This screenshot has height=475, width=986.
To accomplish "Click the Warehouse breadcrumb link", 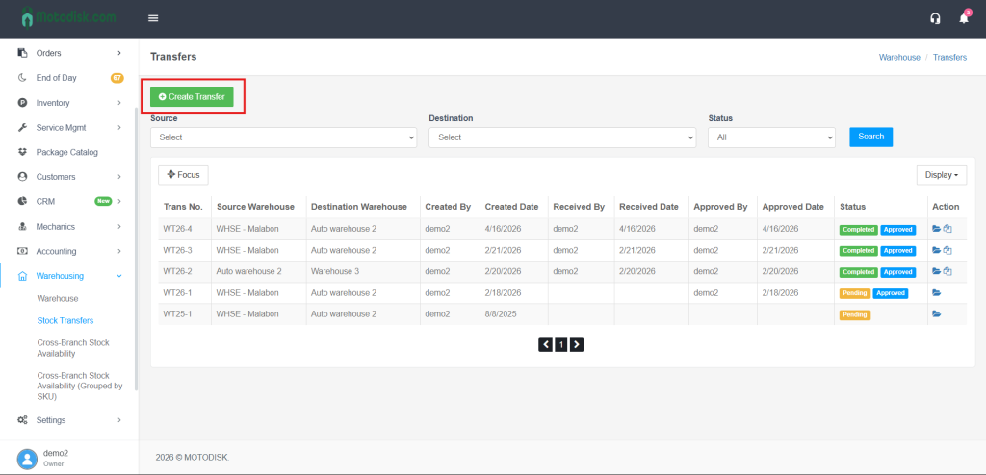I will pyautogui.click(x=899, y=58).
